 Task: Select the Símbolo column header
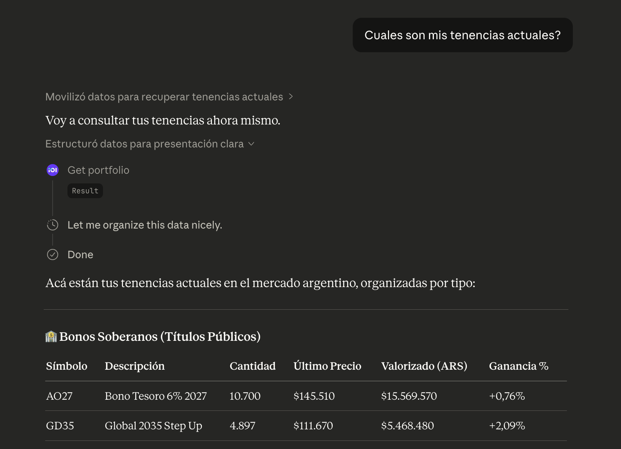tap(67, 366)
